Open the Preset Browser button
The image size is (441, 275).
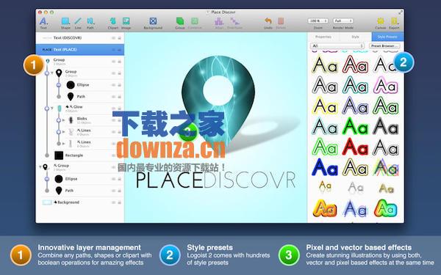tap(384, 45)
